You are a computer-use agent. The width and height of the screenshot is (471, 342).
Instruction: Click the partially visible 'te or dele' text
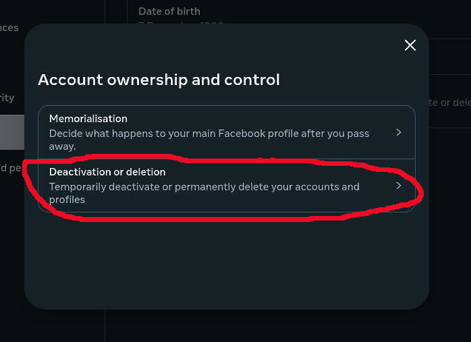pyautogui.click(x=450, y=103)
